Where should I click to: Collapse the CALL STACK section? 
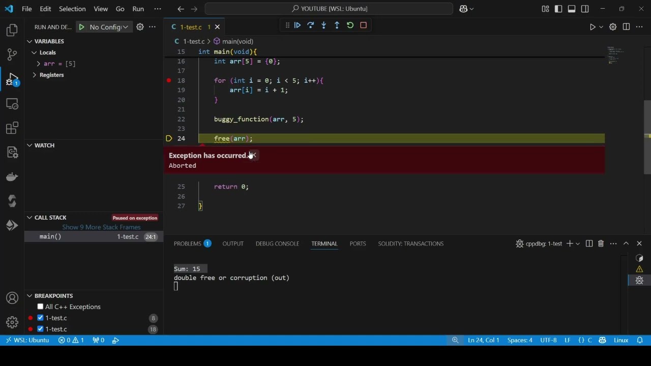click(29, 218)
